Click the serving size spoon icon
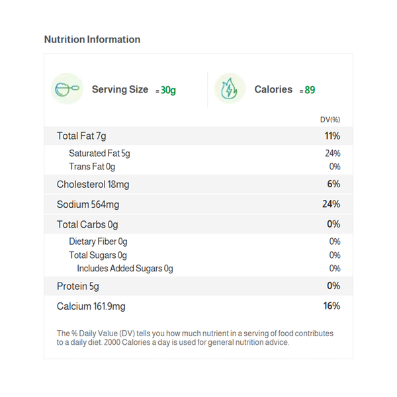Viewport: 397px width, 397px height. tap(67, 89)
